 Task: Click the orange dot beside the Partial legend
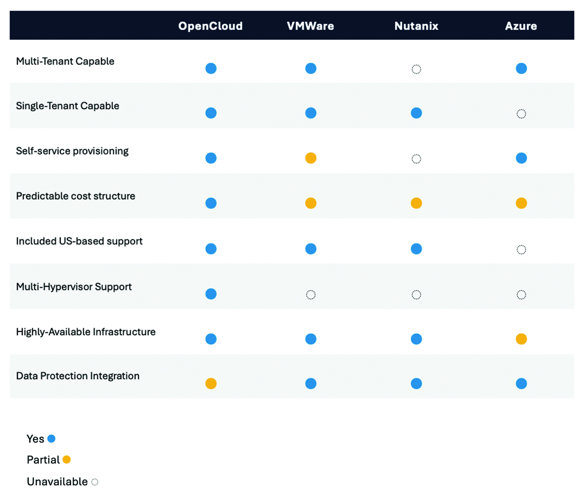66,460
